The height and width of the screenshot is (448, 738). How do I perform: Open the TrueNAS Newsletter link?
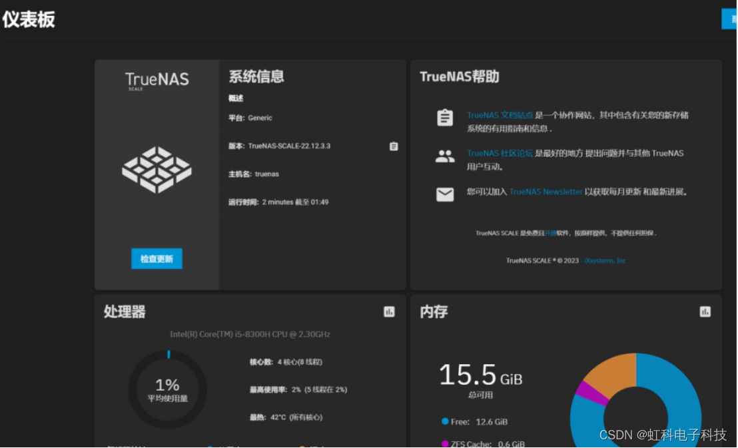(546, 192)
